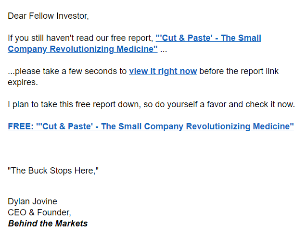The width and height of the screenshot is (306, 237).
Task: Click the name 'Dylan Jovine'
Action: (x=32, y=201)
